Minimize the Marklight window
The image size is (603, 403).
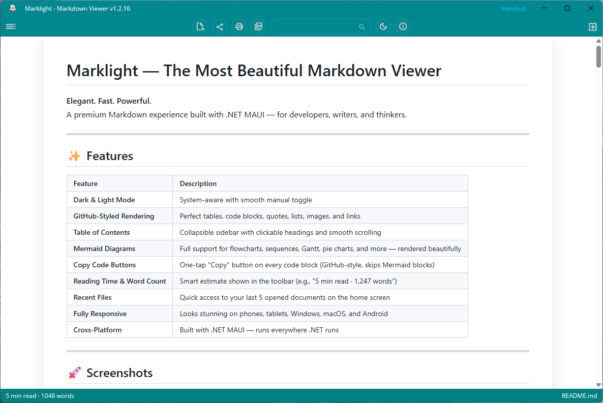[544, 8]
